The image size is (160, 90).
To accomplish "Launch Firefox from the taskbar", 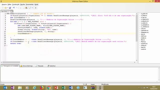I will click(42, 88).
